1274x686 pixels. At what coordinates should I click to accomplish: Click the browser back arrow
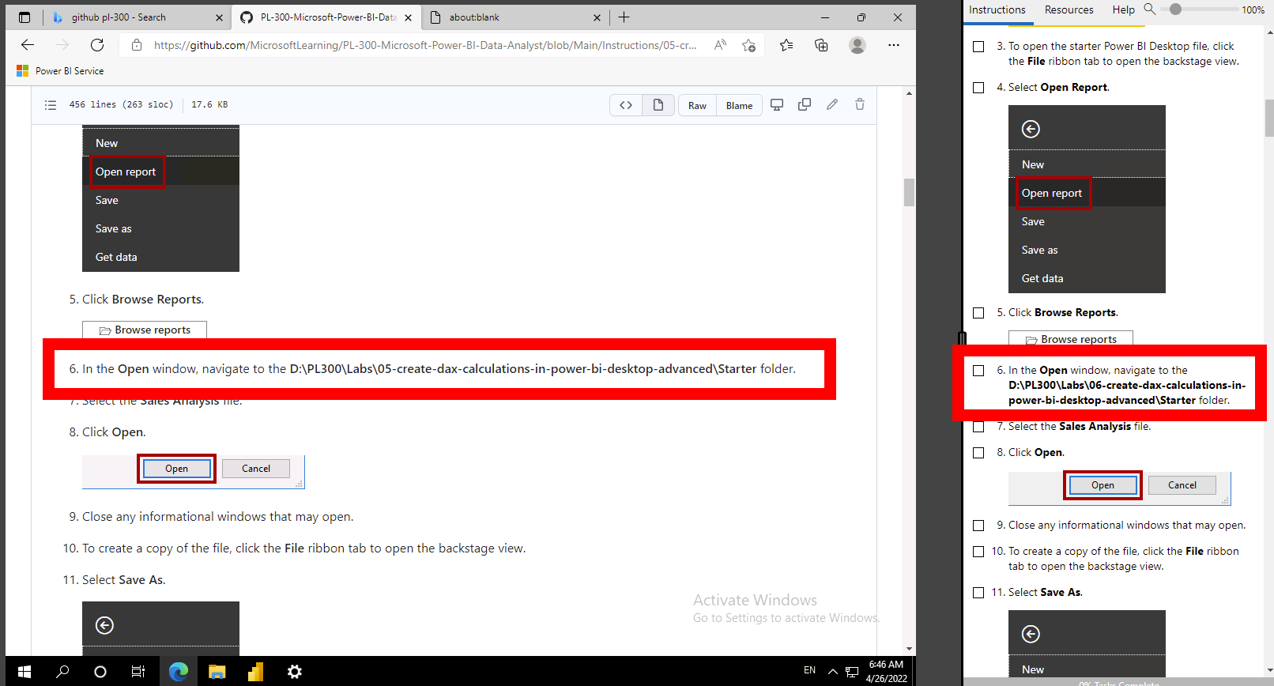point(28,45)
